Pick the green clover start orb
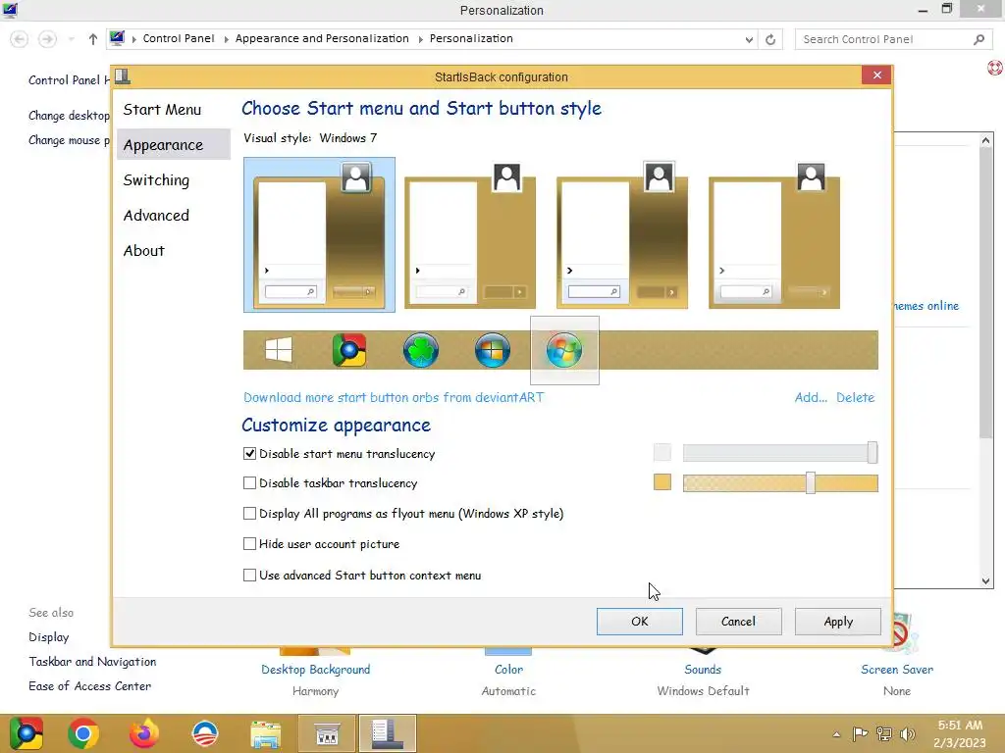The width and height of the screenshot is (1005, 753). [x=421, y=350]
